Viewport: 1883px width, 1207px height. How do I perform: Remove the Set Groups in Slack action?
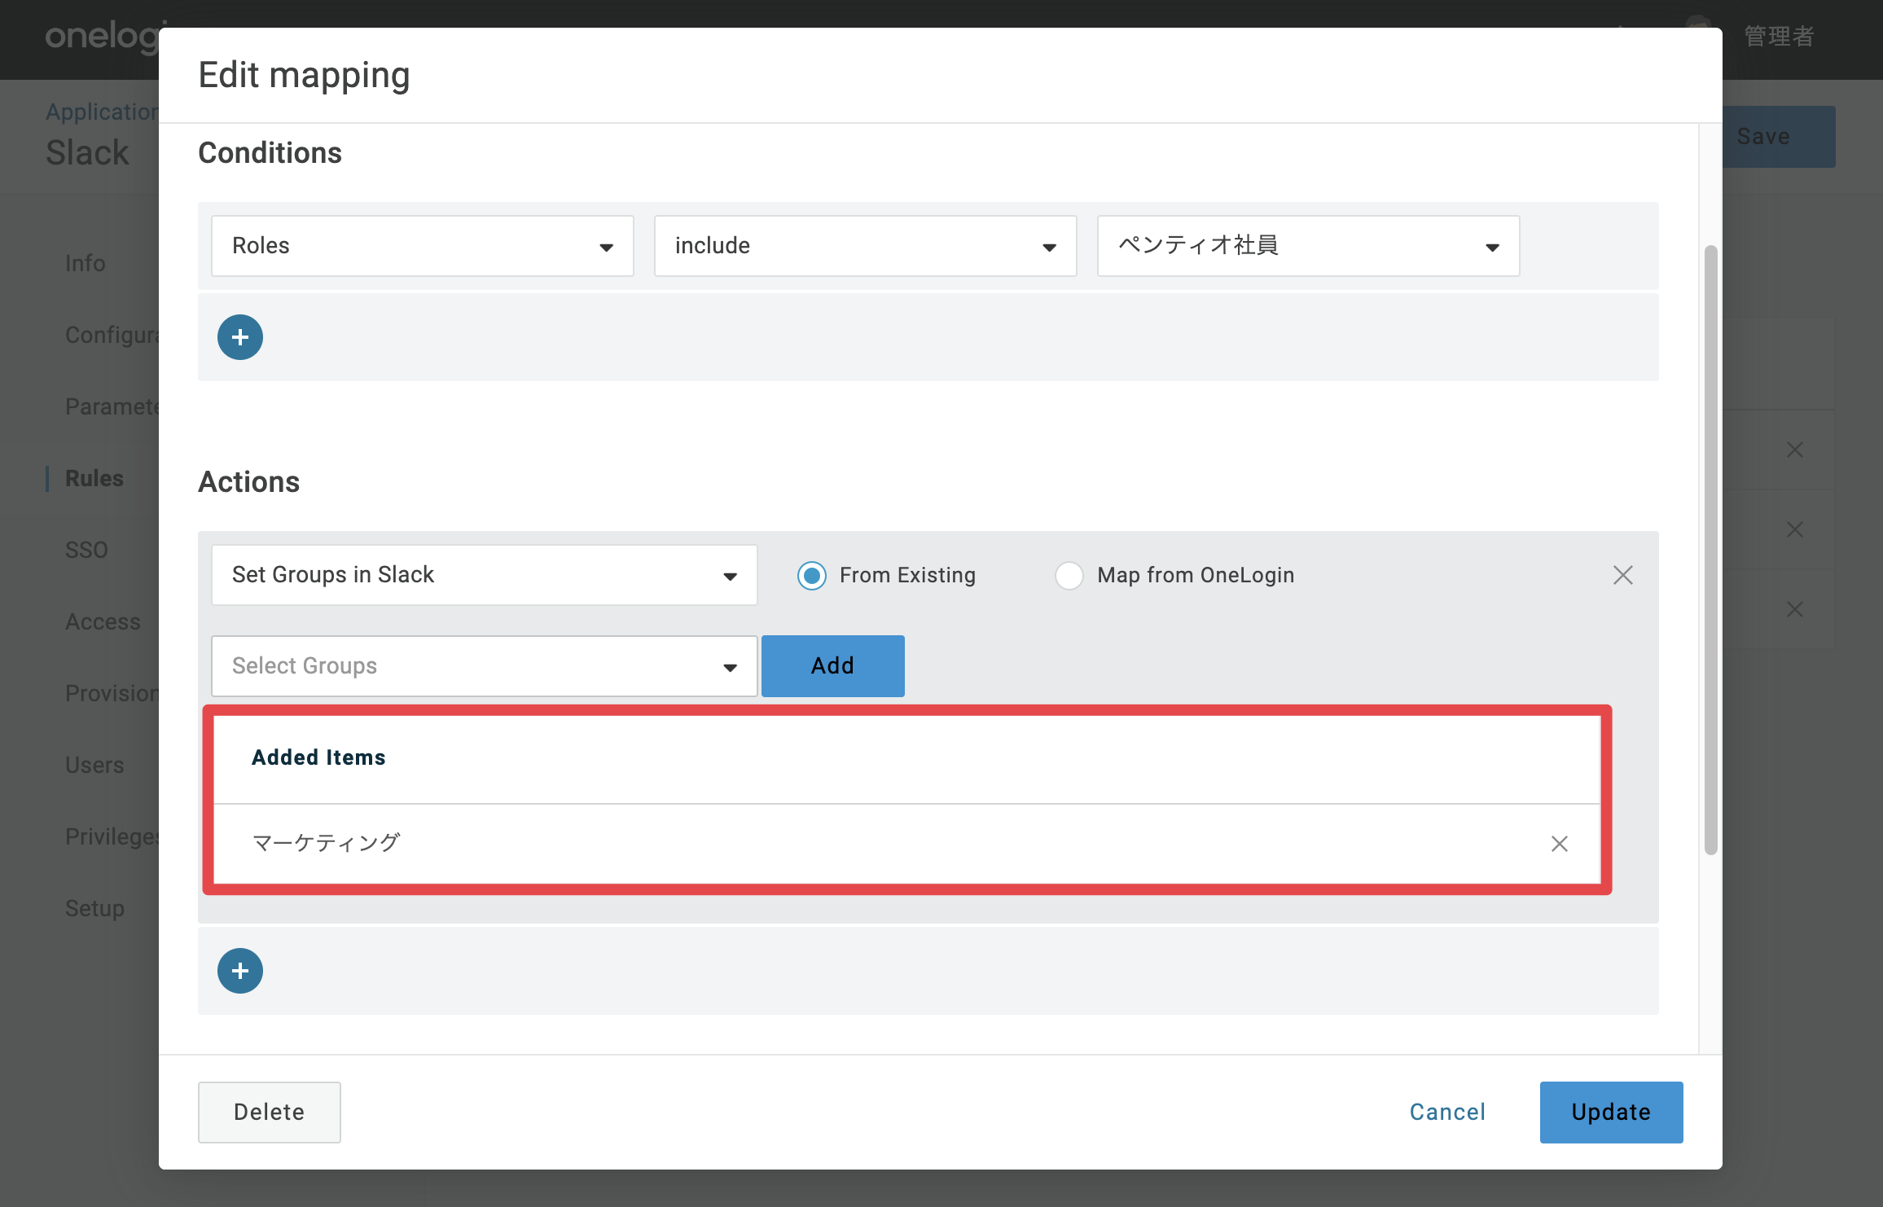point(1622,575)
